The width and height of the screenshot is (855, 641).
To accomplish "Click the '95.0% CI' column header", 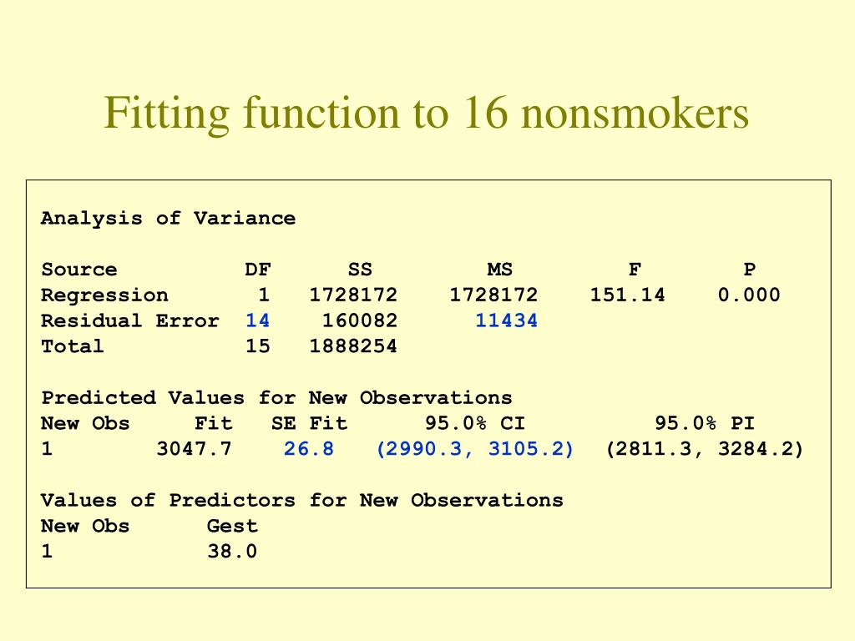I will pos(475,423).
